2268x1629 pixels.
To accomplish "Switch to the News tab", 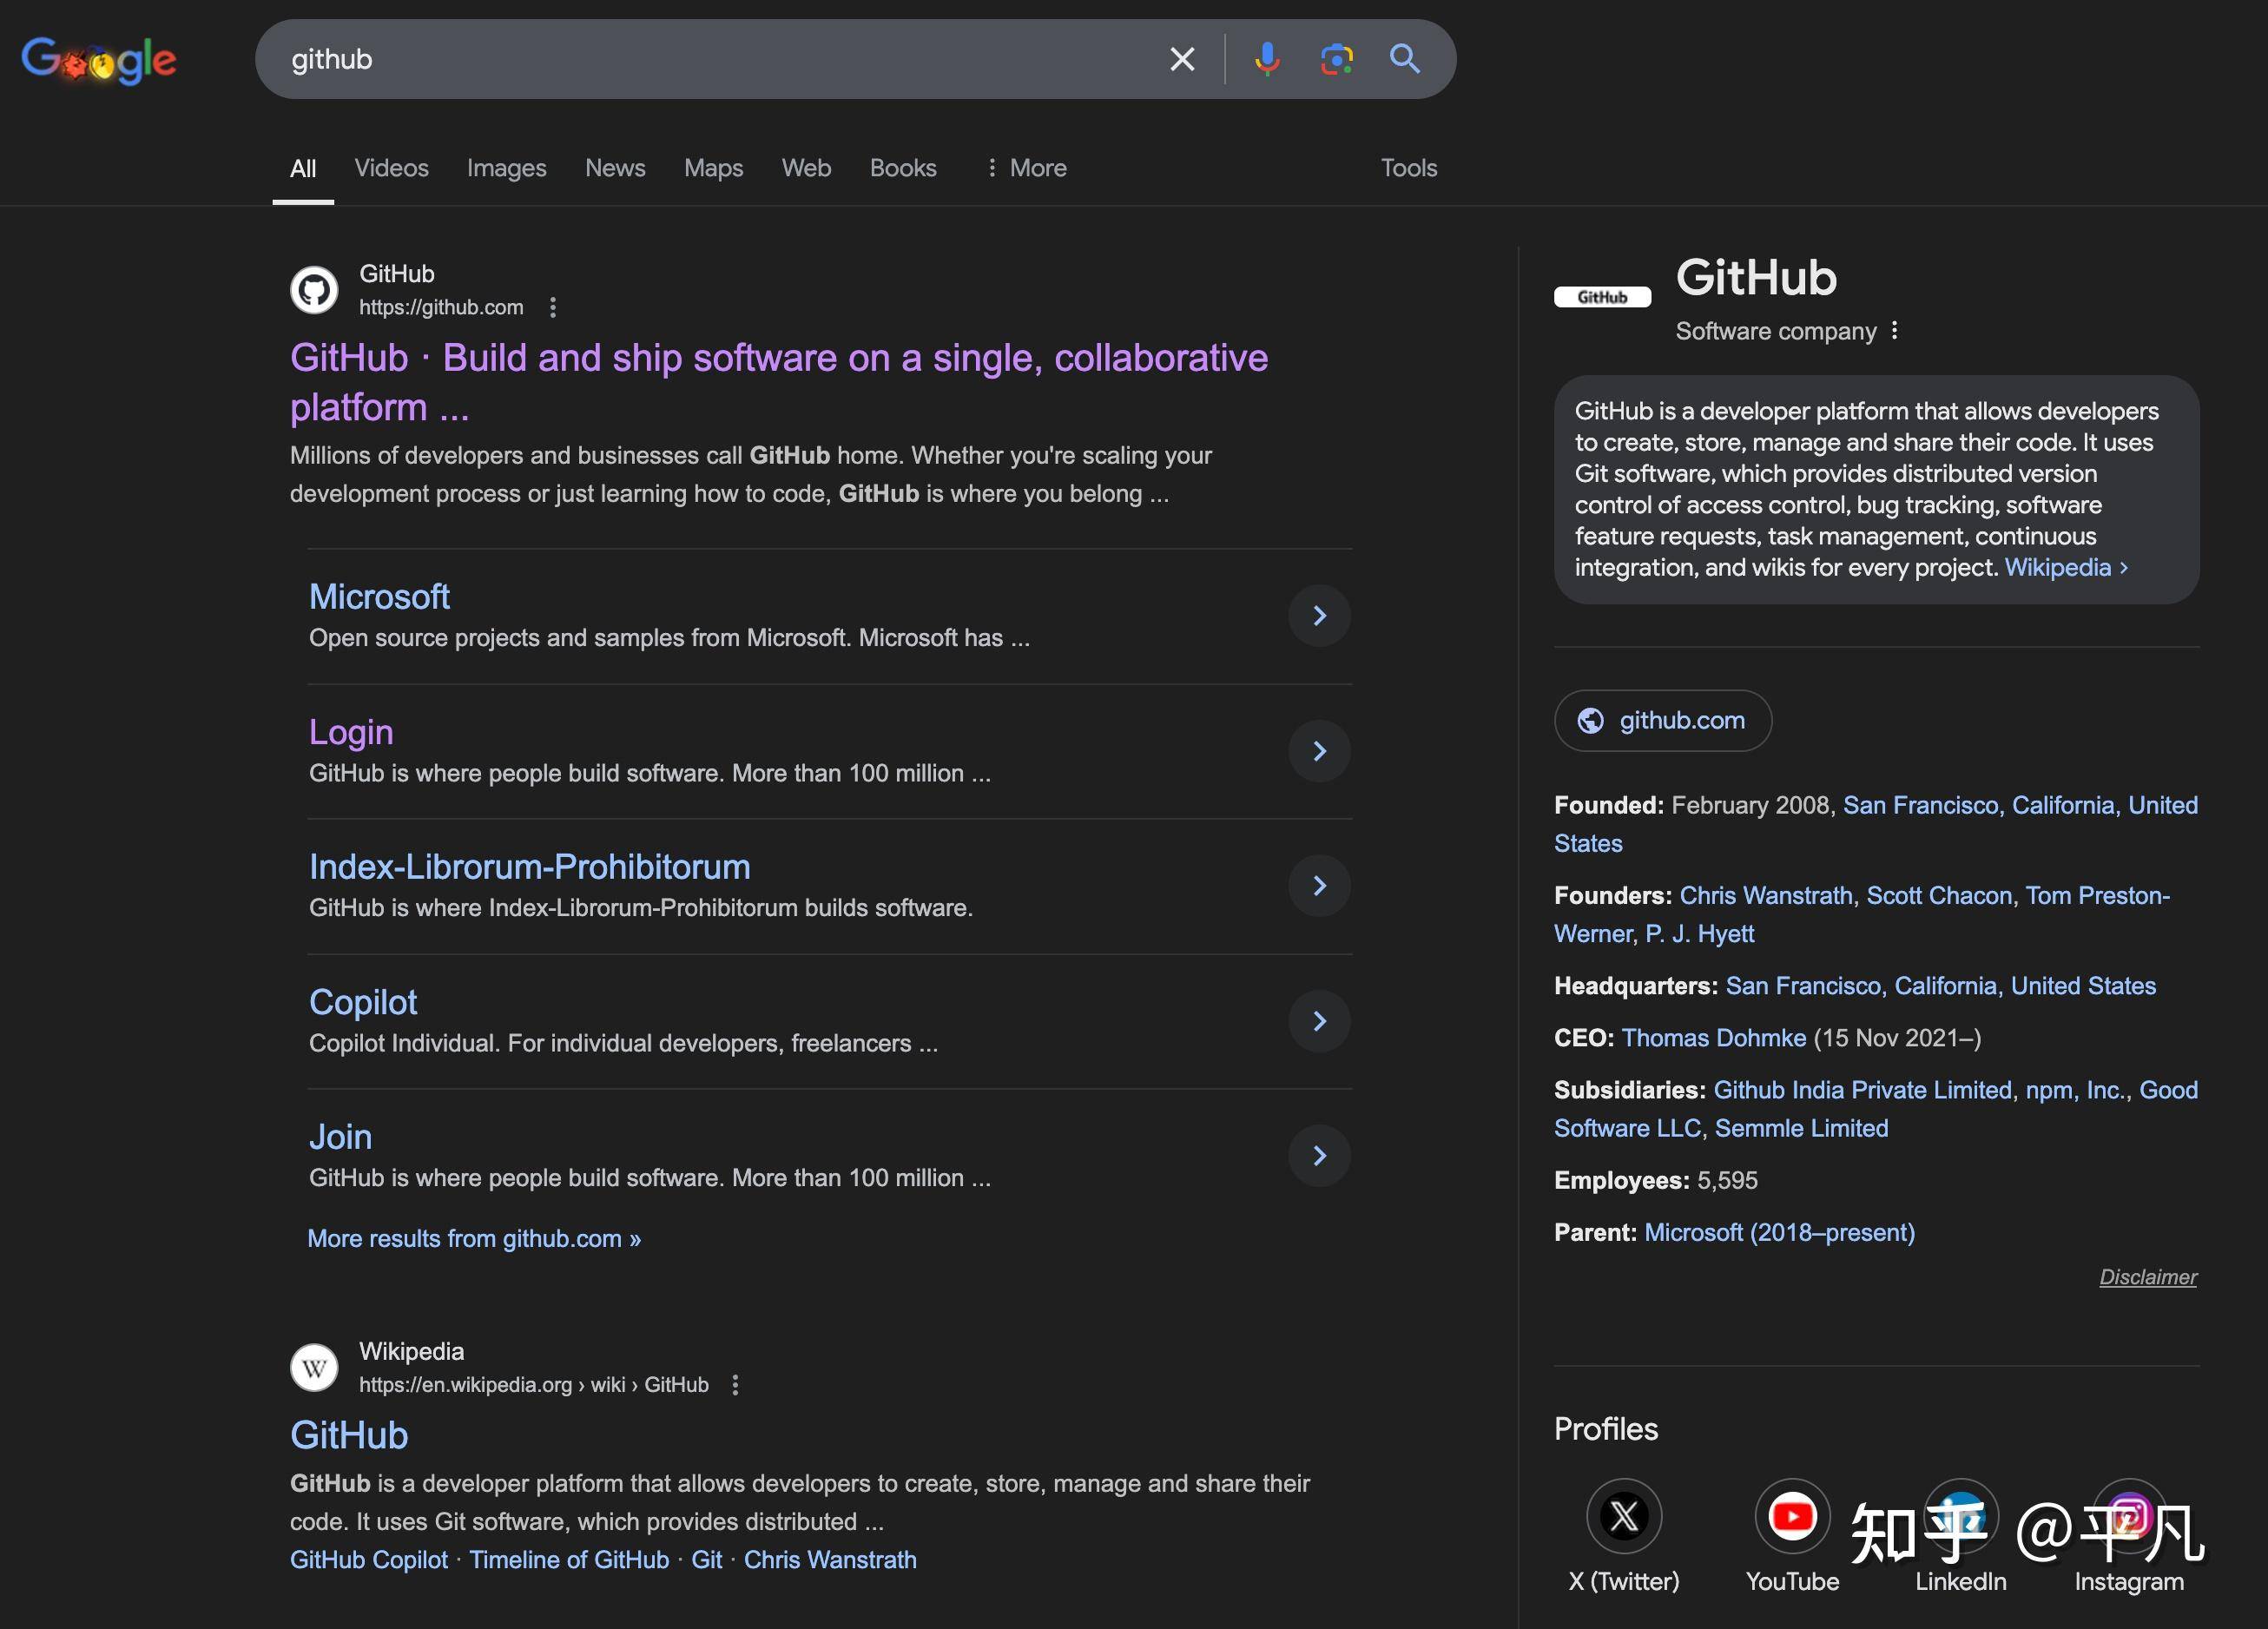I will [615, 168].
